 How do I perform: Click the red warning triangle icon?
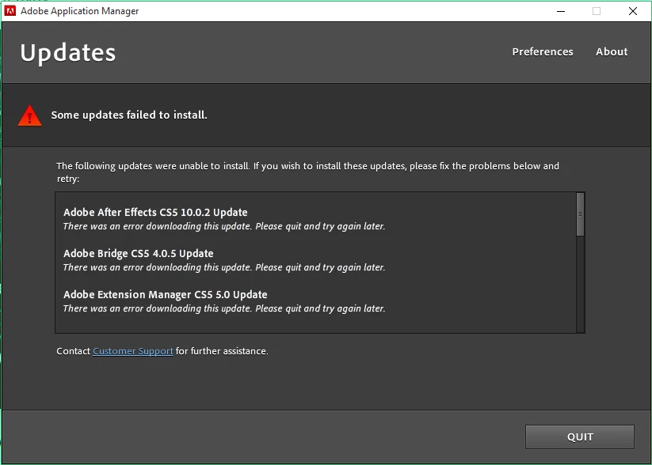coord(29,115)
